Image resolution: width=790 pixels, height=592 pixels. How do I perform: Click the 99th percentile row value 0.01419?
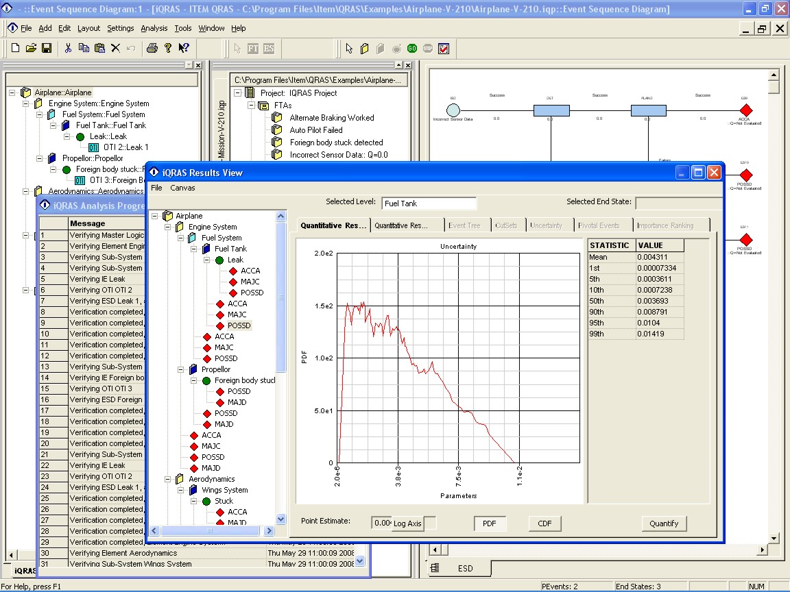click(660, 334)
